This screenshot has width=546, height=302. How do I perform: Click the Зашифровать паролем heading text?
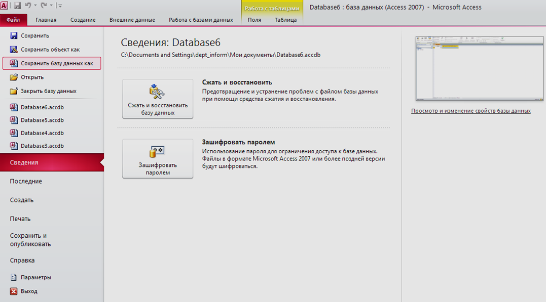(x=239, y=142)
